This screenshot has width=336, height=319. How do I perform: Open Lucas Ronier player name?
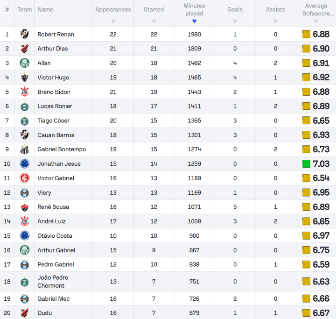click(55, 106)
